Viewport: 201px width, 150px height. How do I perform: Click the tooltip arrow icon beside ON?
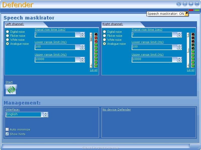pos(186,13)
